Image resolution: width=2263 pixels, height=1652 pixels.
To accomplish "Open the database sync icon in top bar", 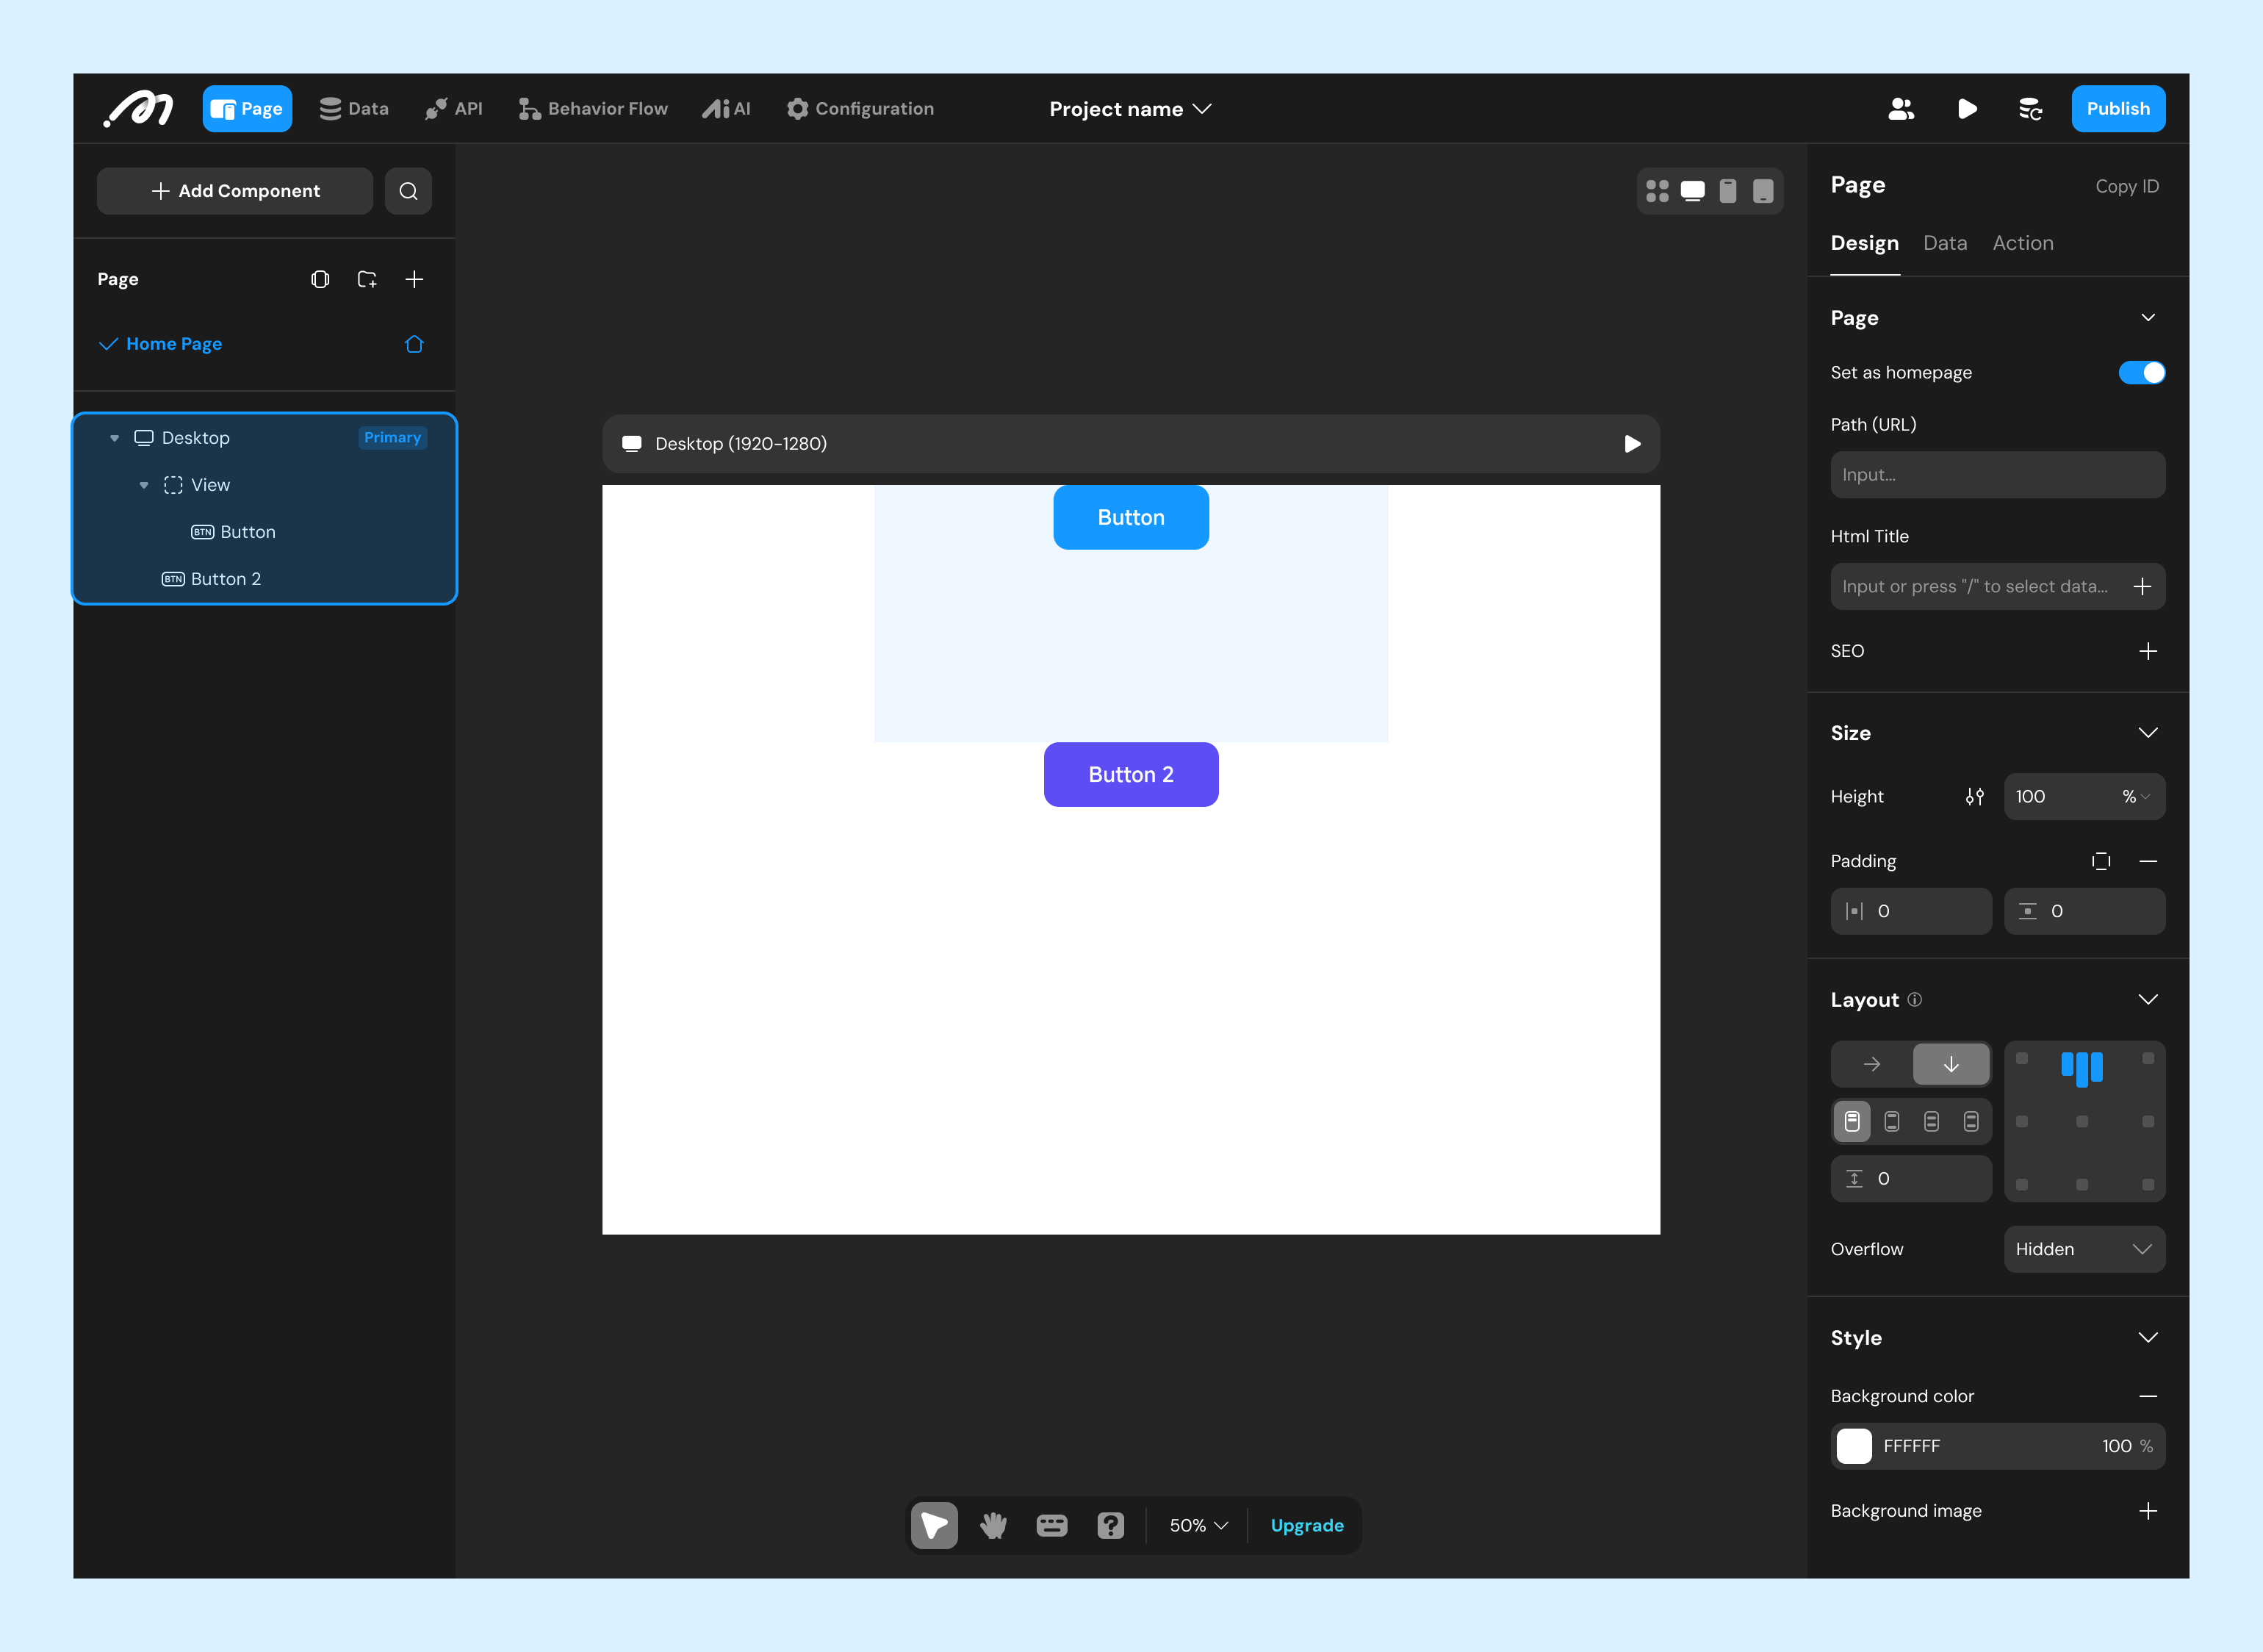I will [x=2030, y=109].
